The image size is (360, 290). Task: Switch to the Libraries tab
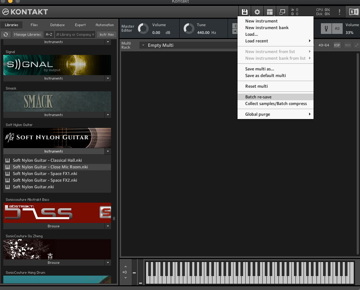pyautogui.click(x=11, y=25)
